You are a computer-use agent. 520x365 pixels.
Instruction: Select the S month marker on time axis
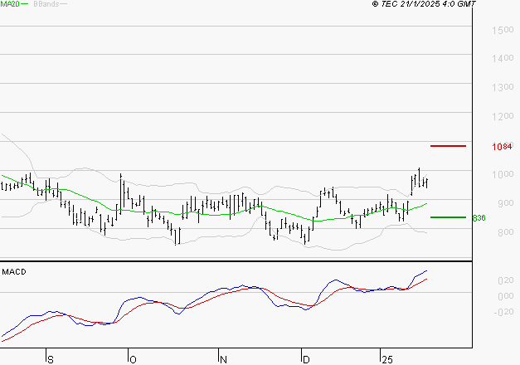[x=51, y=359]
